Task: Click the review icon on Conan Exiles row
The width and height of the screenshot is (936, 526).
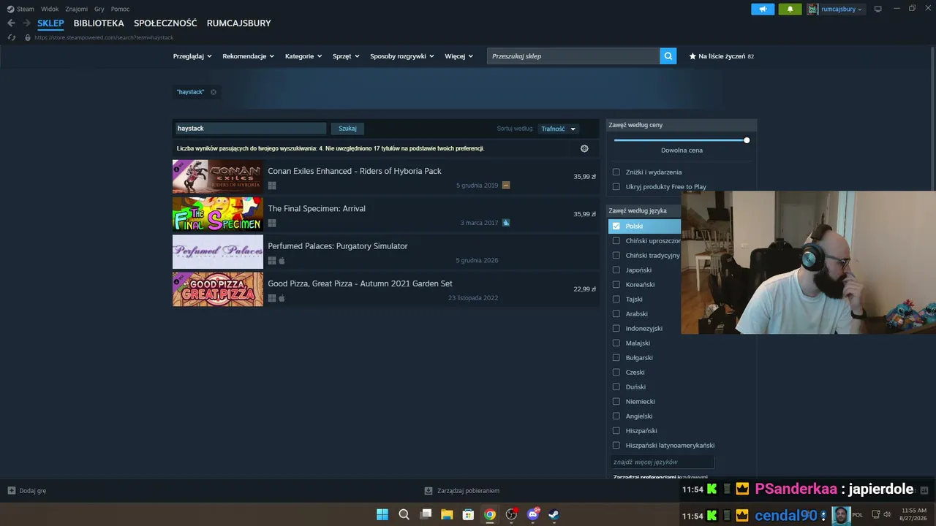Action: tap(506, 186)
